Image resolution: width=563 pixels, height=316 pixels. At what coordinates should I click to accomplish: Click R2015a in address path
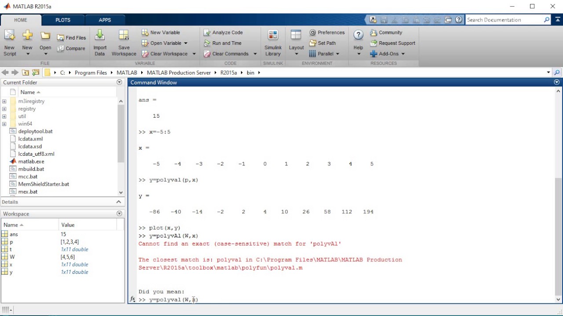229,72
